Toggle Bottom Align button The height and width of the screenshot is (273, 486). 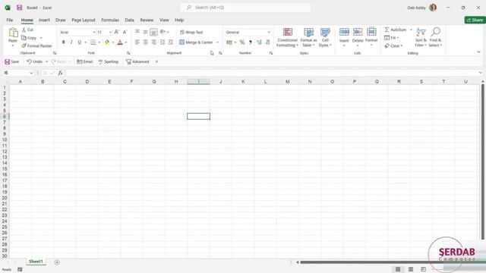click(x=153, y=32)
